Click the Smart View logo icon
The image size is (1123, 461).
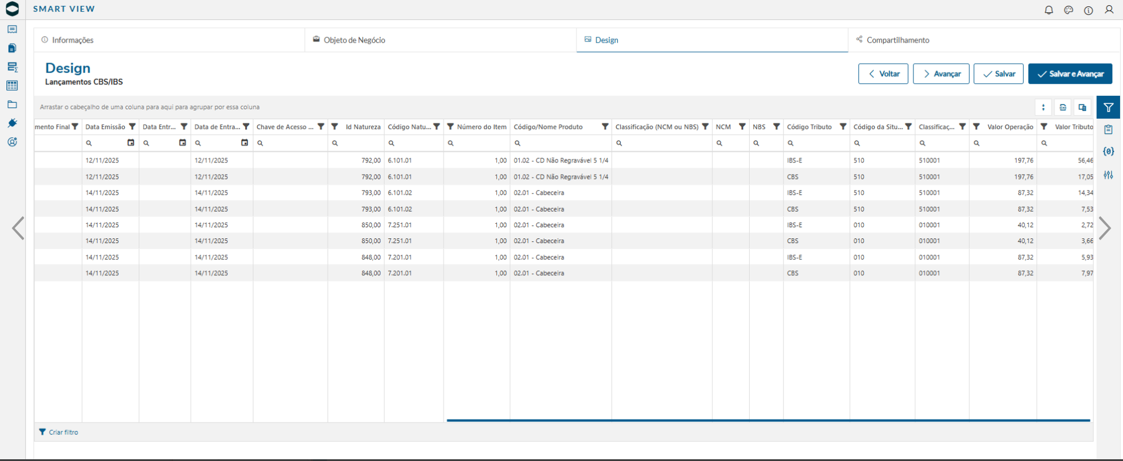point(12,9)
